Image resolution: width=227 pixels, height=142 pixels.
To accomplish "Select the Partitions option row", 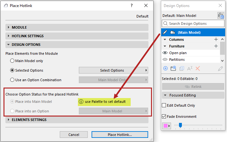I will [x=190, y=60].
